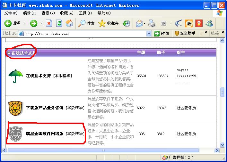This screenshot has height=162, width=227.
Task: Expand the Links (链接) bar chevron
Action: click(223, 32)
